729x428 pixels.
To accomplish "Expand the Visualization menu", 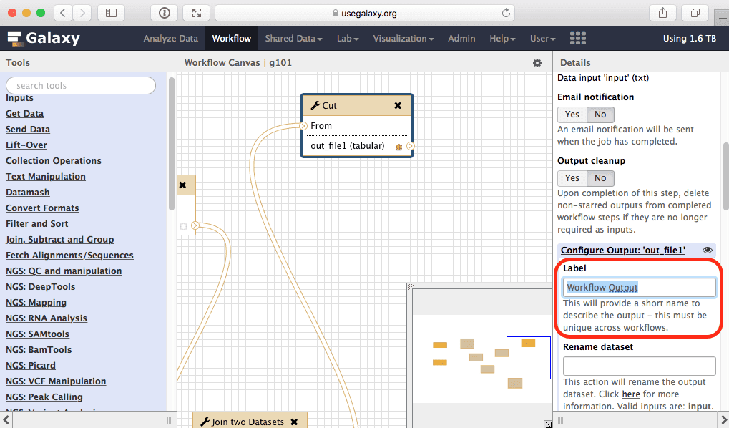I will point(403,39).
